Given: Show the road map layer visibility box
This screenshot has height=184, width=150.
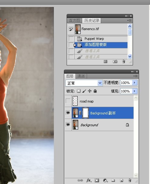Looking at the screenshot, I should point(68,101).
